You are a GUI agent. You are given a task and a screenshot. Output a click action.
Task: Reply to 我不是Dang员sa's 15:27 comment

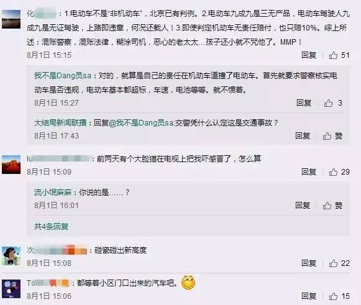click(x=304, y=103)
